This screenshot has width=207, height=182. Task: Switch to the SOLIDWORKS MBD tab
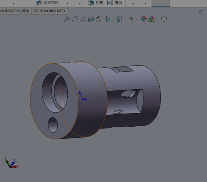[x=49, y=11]
